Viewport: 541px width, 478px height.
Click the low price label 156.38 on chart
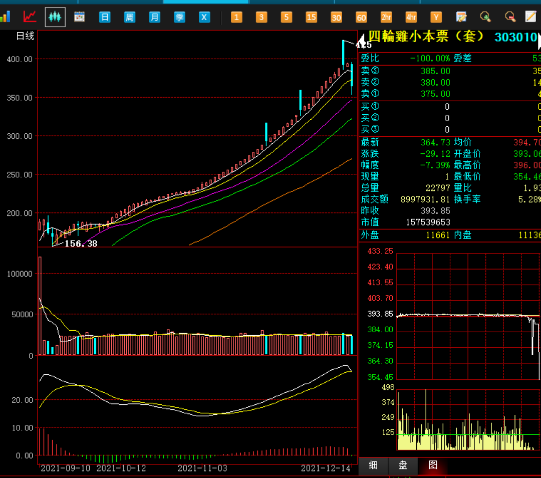coord(81,244)
